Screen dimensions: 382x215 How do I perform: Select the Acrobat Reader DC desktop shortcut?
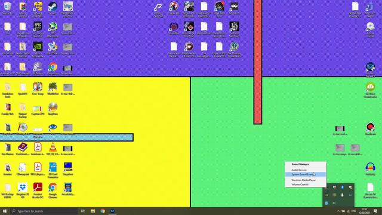click(38, 191)
